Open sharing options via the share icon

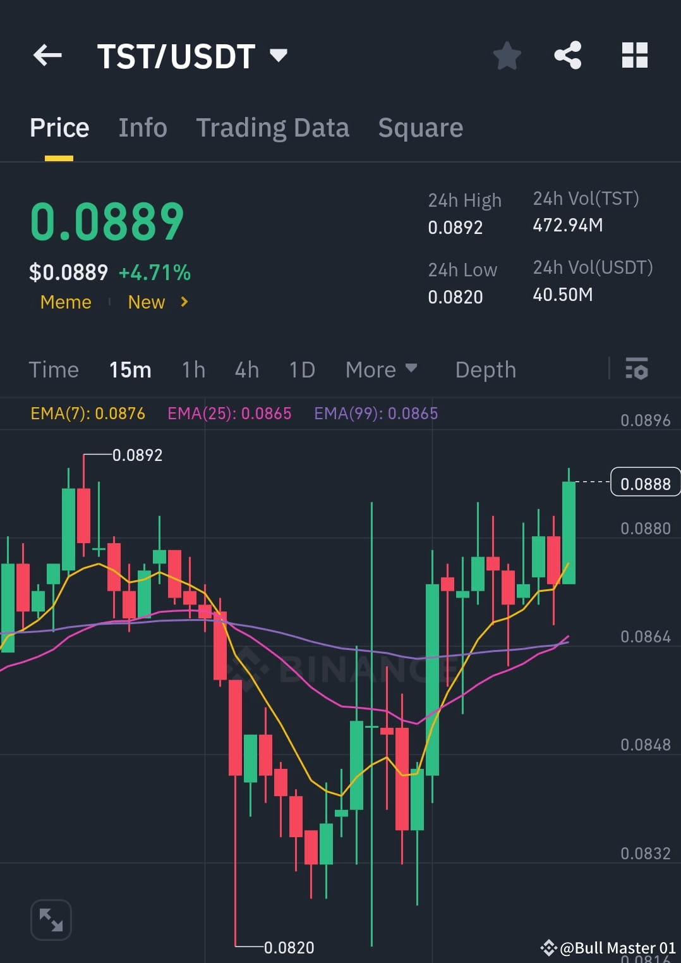pyautogui.click(x=568, y=56)
